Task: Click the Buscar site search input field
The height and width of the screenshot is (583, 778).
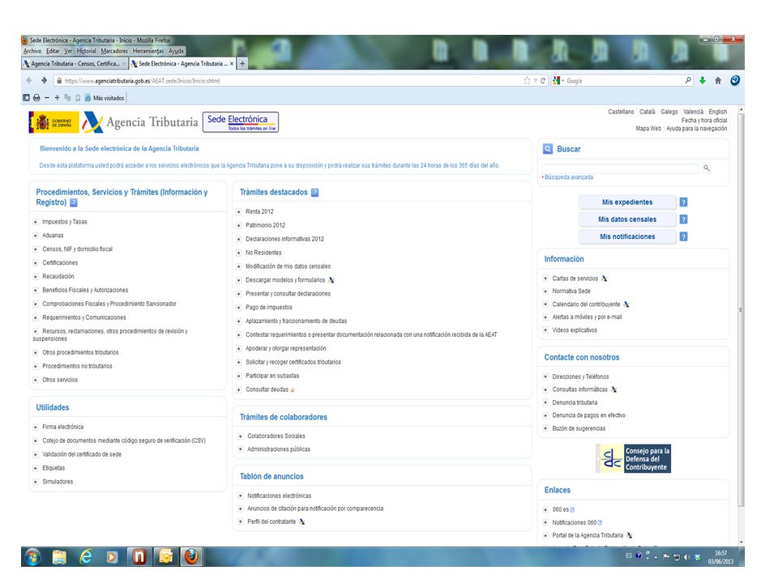Action: (x=620, y=168)
